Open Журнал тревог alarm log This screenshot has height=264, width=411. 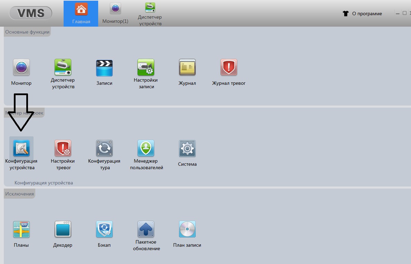(x=228, y=67)
